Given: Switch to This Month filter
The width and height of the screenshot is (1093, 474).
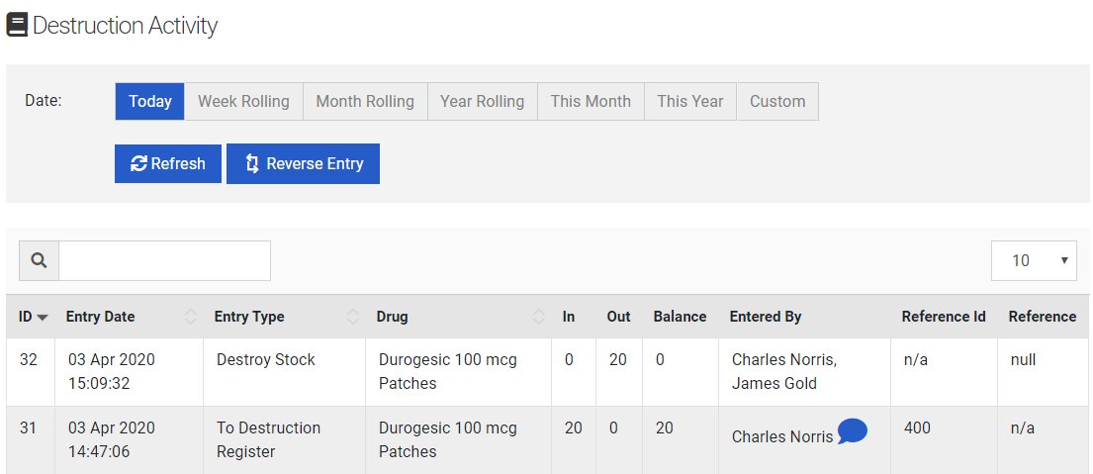Looking at the screenshot, I should (591, 101).
